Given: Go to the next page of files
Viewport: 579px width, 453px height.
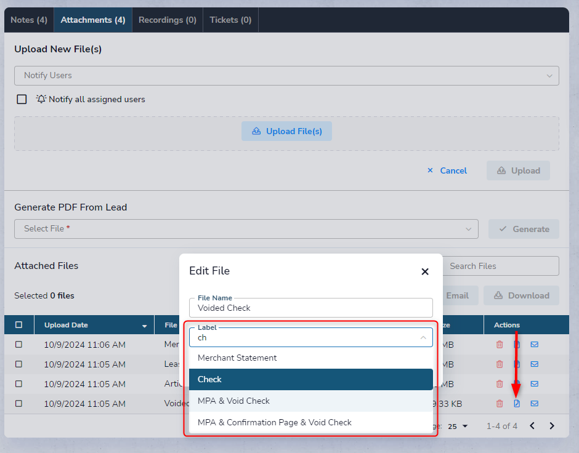Looking at the screenshot, I should [x=552, y=426].
